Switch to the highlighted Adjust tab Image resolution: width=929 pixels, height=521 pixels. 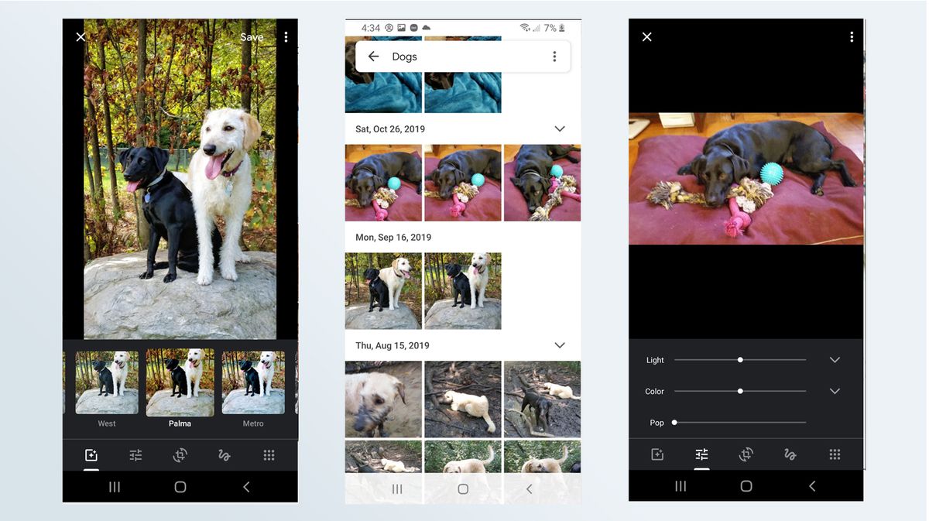701,455
